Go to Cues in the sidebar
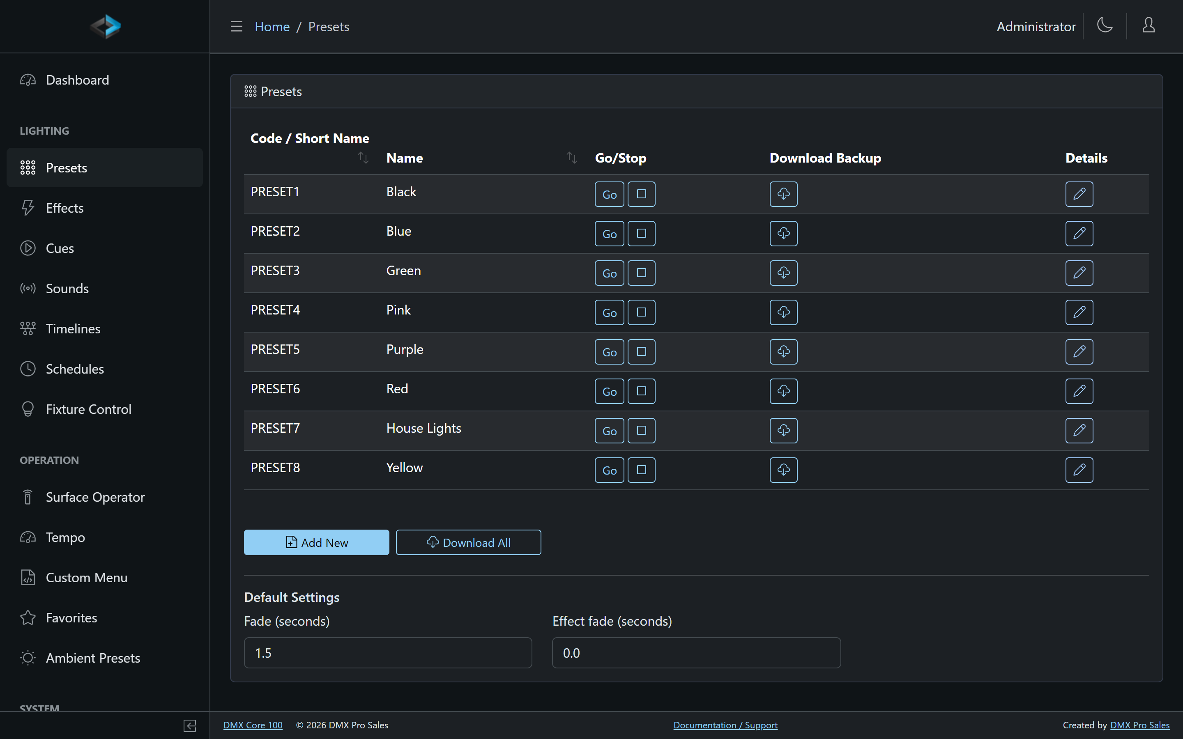 pos(105,248)
